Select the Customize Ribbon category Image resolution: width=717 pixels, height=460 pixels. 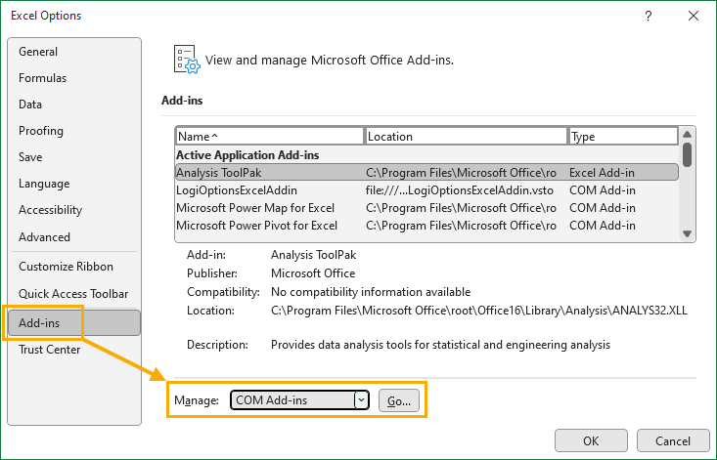click(x=66, y=267)
